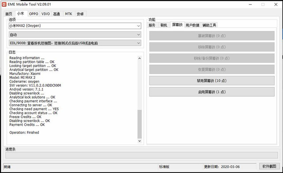Switch to the 安卓 tab
283x173 pixels.
pyautogui.click(x=80, y=14)
